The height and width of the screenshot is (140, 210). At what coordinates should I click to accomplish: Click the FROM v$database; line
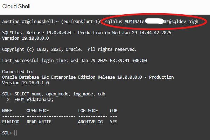pos(34,100)
